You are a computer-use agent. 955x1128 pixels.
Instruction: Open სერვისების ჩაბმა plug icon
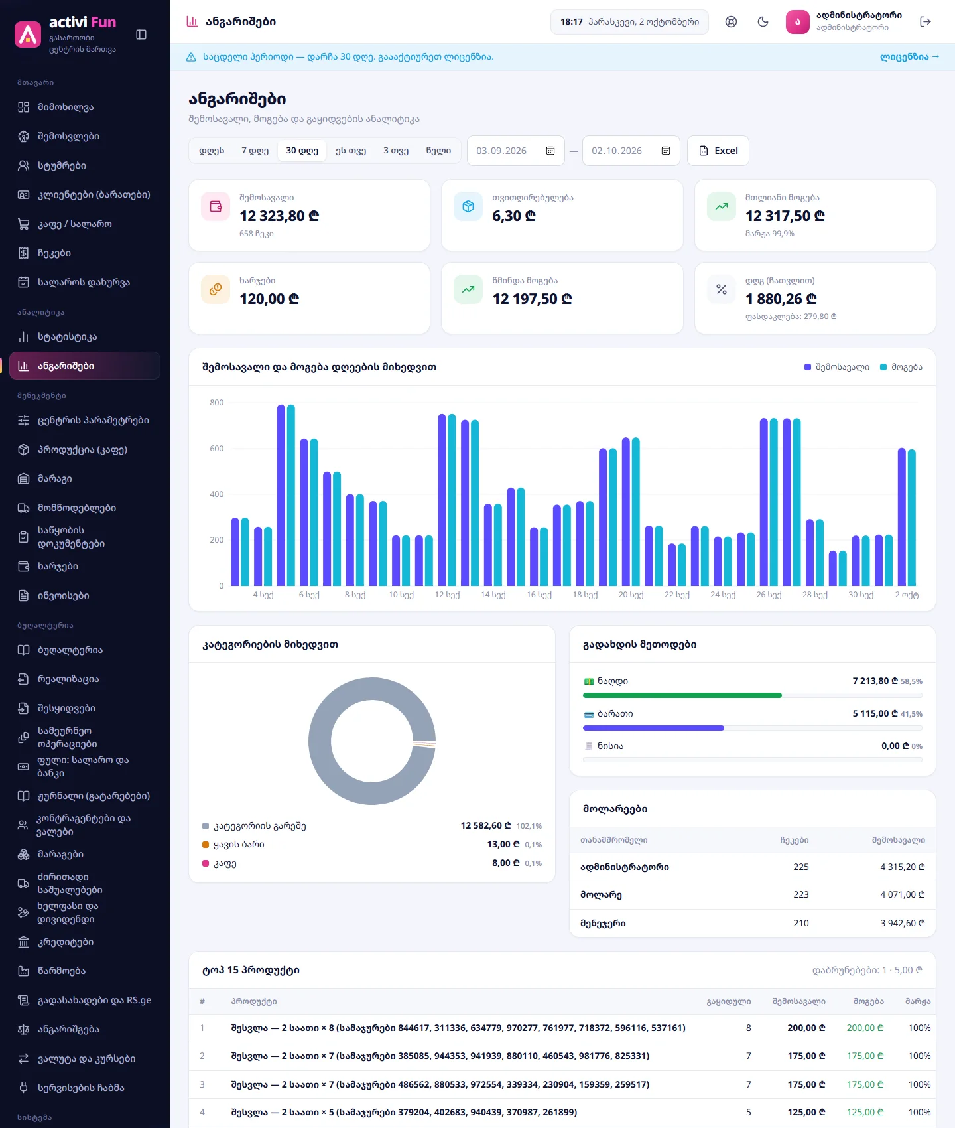(x=23, y=1088)
